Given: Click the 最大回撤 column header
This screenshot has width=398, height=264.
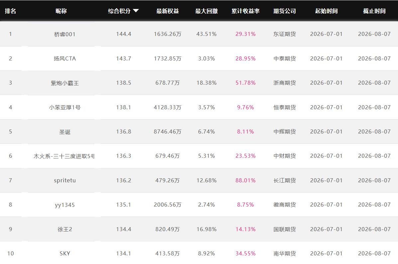Looking at the screenshot, I should click(206, 11).
